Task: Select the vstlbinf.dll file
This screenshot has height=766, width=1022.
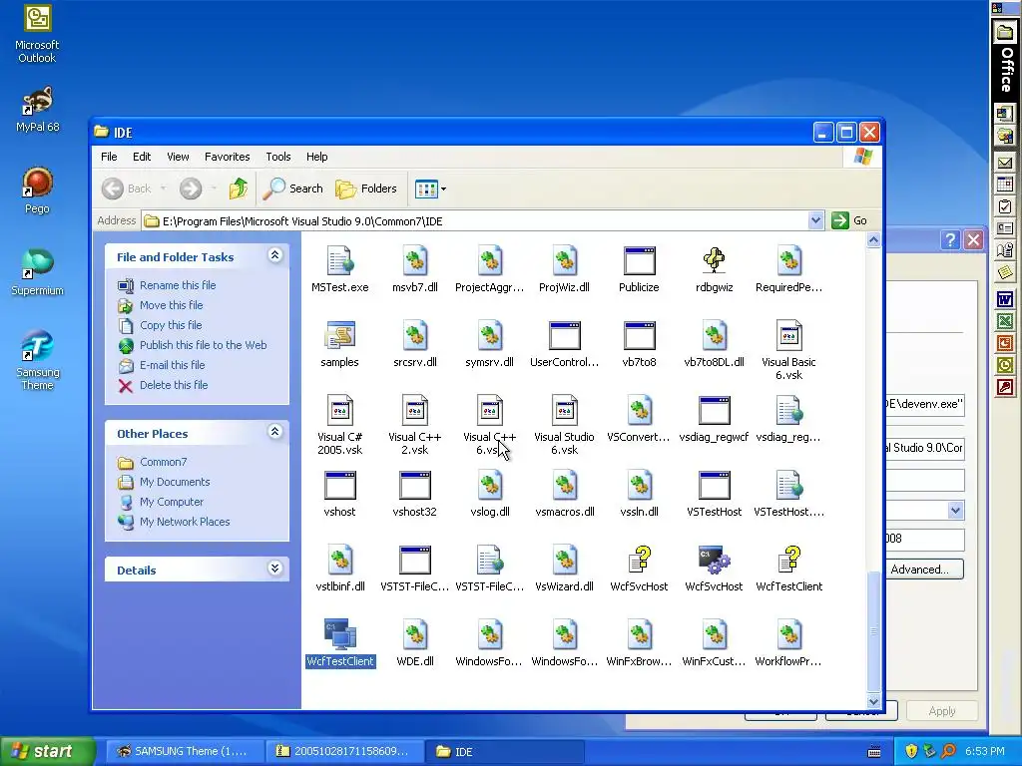Action: 339,561
